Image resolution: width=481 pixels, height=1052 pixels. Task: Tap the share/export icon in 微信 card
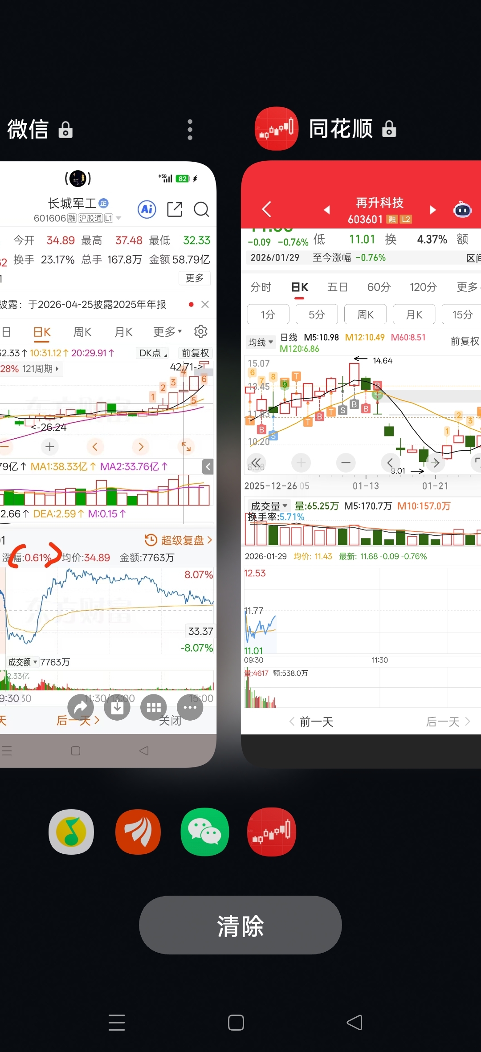(x=175, y=209)
